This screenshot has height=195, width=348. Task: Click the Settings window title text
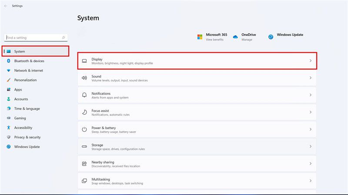tap(17, 6)
